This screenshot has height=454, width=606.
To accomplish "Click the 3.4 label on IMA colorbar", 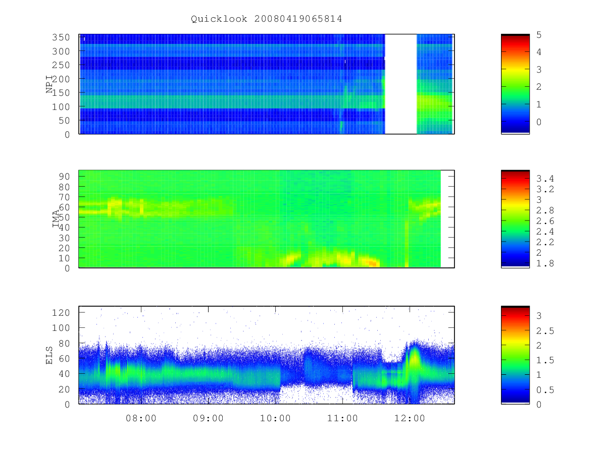I will click(x=545, y=179).
